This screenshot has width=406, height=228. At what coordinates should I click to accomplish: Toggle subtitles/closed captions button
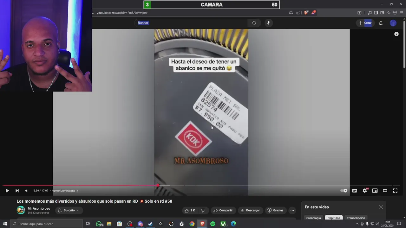point(355,191)
